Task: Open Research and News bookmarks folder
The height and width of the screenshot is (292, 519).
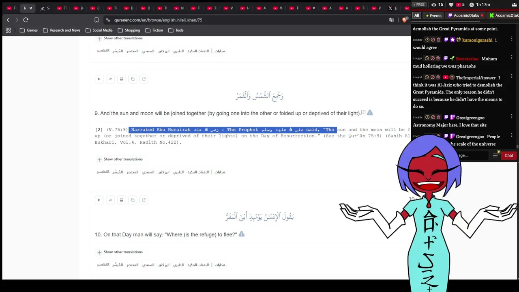Action: tap(62, 30)
